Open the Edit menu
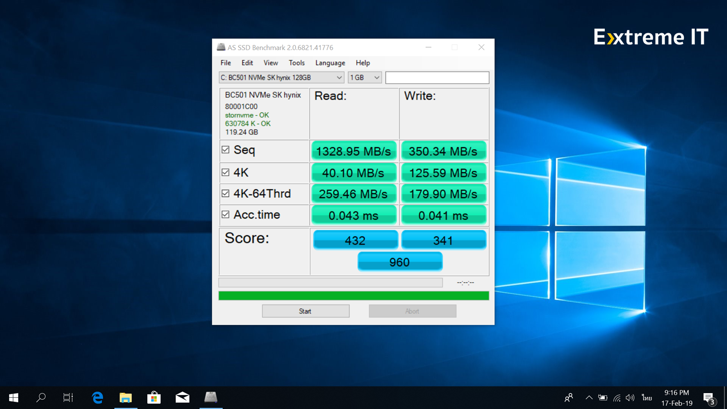 [247, 63]
